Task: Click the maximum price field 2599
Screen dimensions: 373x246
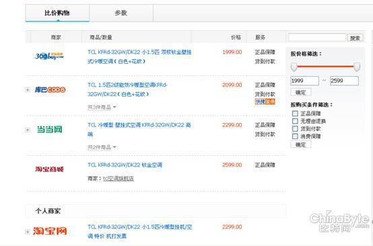Action: tap(344, 81)
